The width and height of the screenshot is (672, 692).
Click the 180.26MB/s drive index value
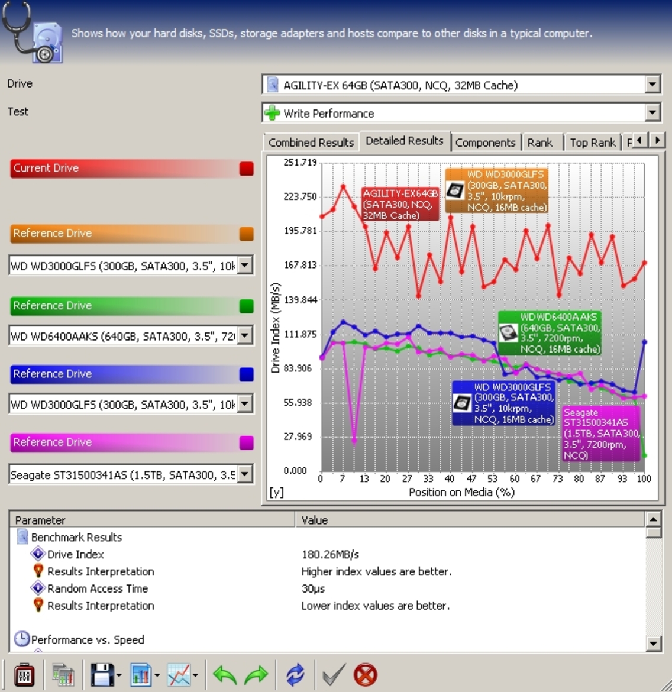(x=330, y=554)
